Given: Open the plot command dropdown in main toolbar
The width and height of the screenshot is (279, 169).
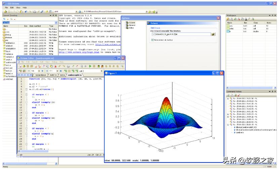Looking at the screenshot, I should pos(76,11).
